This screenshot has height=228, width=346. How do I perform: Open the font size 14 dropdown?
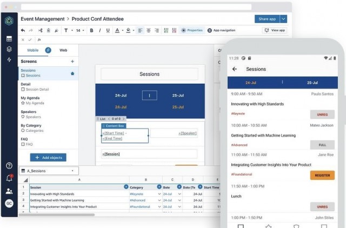(79, 30)
